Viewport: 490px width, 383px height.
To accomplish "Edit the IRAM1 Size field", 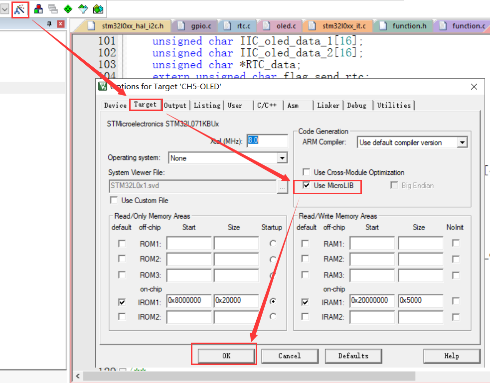I will [x=421, y=301].
